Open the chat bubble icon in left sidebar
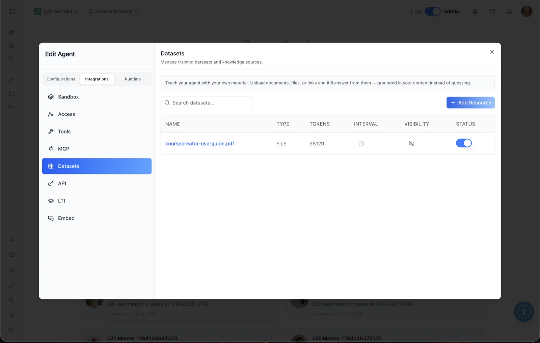Screen dimensions: 540x343 coord(12,81)
